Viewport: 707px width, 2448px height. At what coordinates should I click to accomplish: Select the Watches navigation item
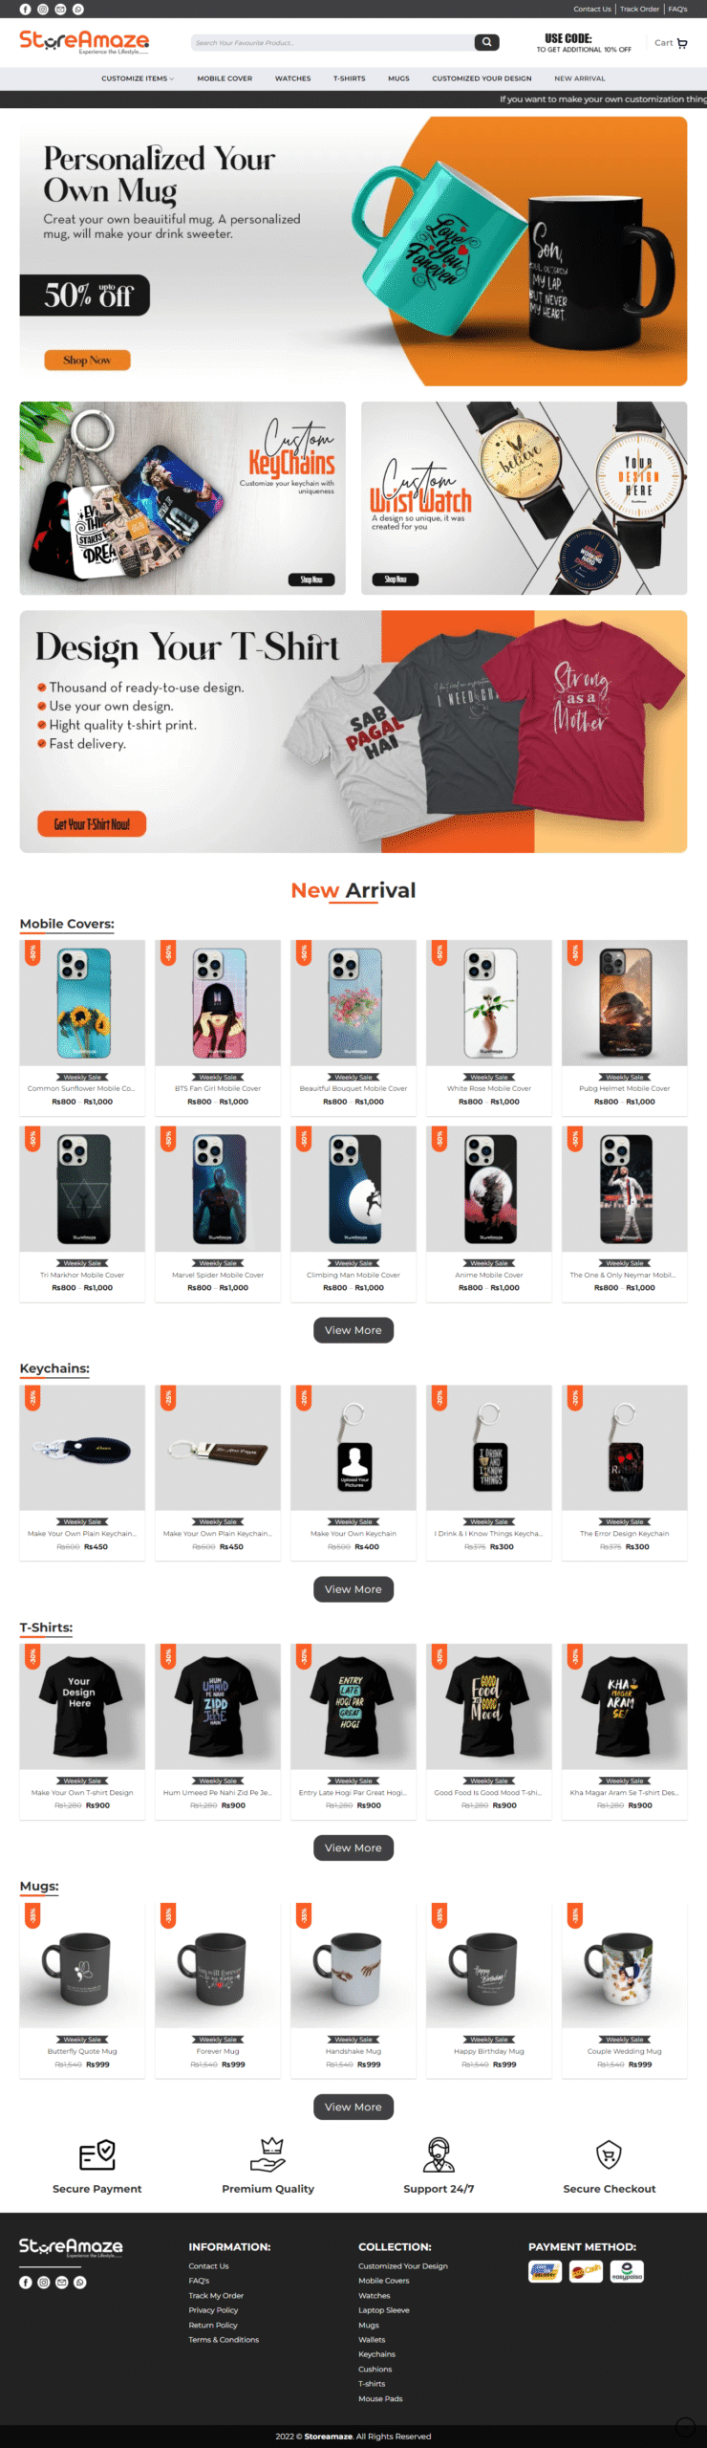pyautogui.click(x=292, y=78)
